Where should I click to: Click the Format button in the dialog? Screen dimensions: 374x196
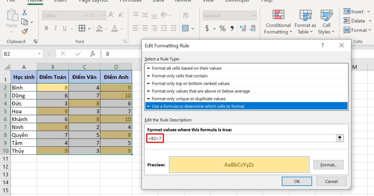tap(328, 165)
